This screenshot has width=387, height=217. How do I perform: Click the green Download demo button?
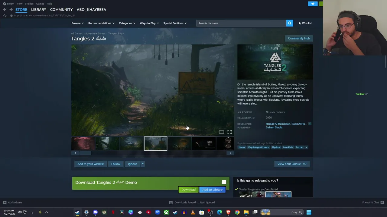pos(188,190)
